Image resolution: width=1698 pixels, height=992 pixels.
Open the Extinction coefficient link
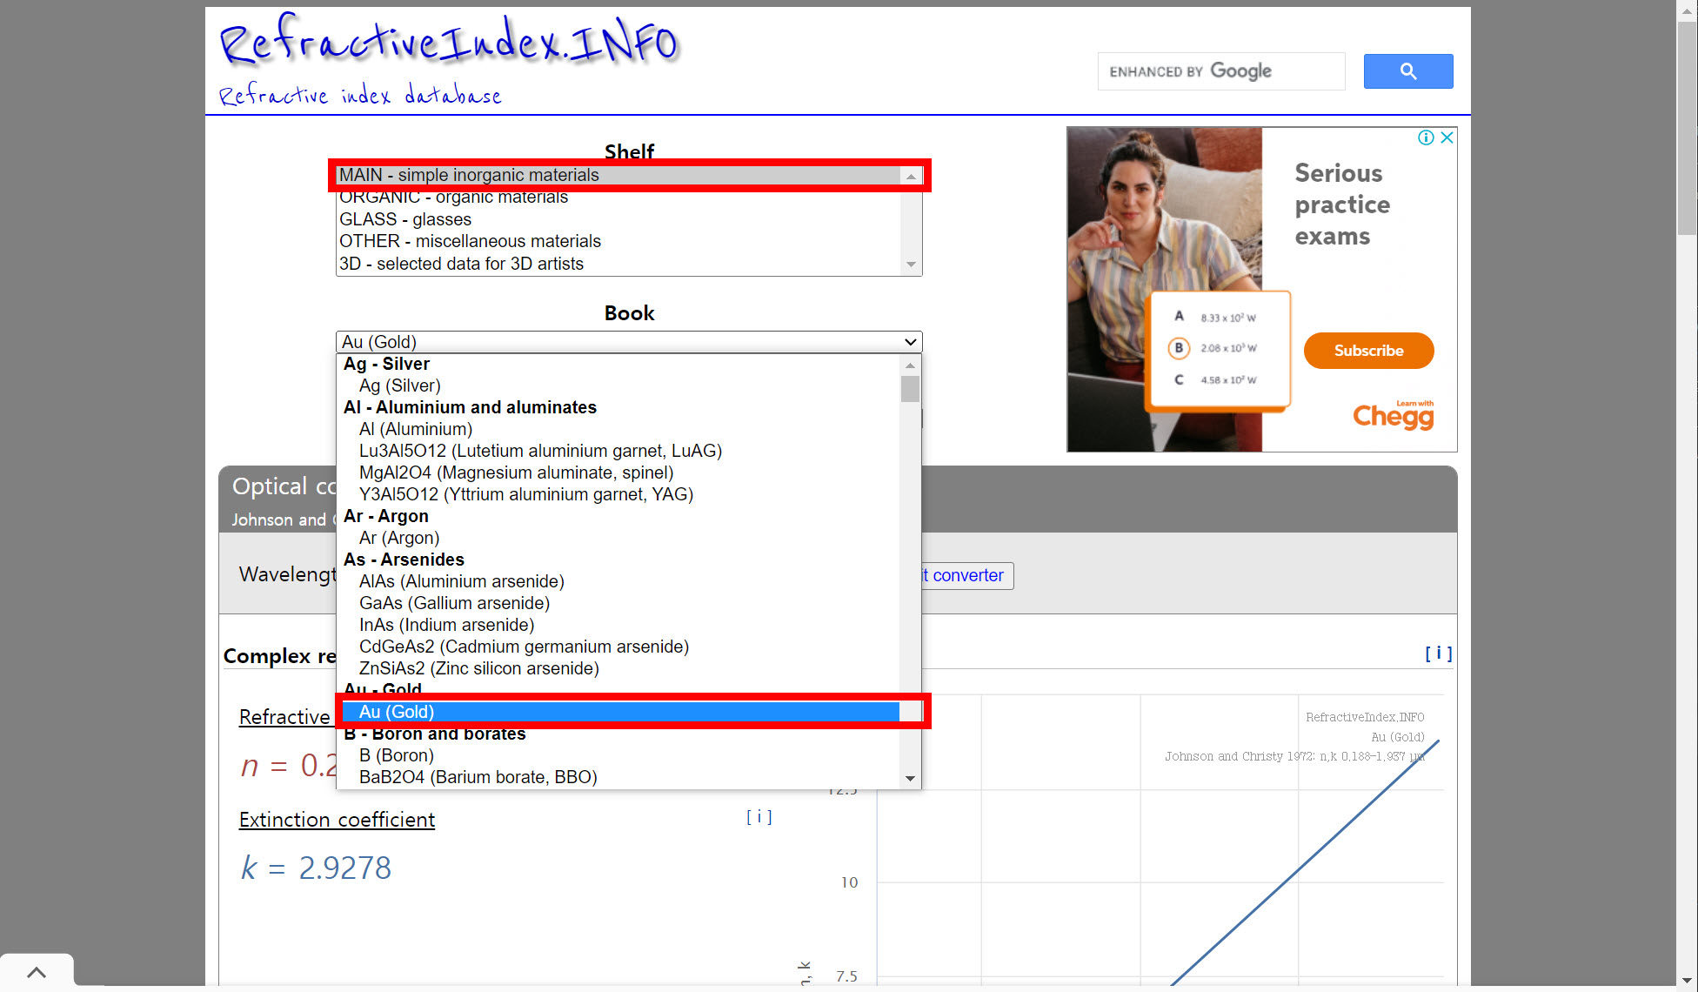click(337, 820)
